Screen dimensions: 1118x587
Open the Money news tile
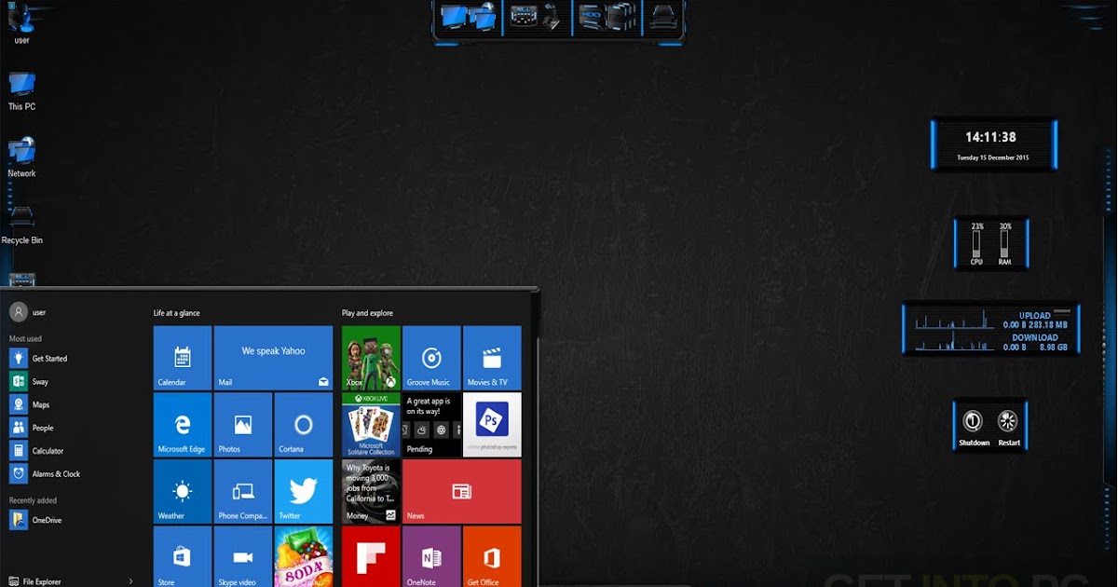[371, 491]
